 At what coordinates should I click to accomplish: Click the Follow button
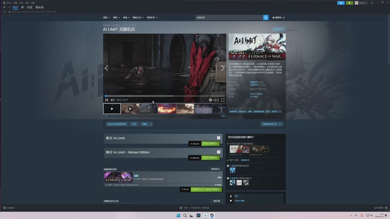click(x=134, y=124)
